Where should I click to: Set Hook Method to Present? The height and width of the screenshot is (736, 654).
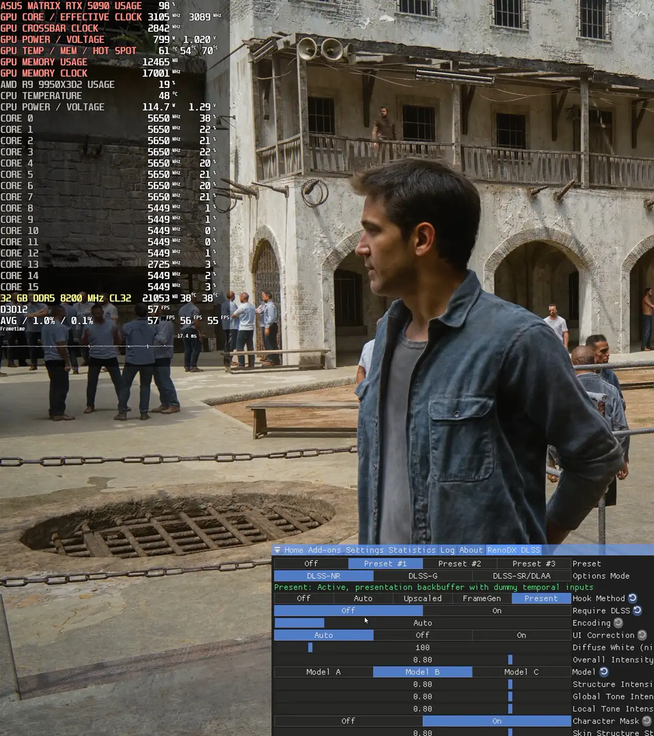point(541,598)
